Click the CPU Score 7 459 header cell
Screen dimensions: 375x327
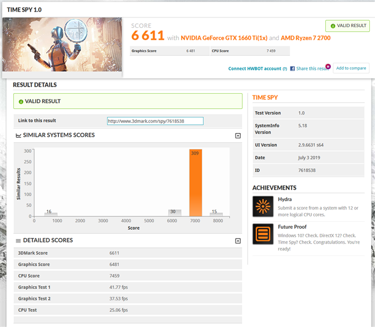pos(250,51)
